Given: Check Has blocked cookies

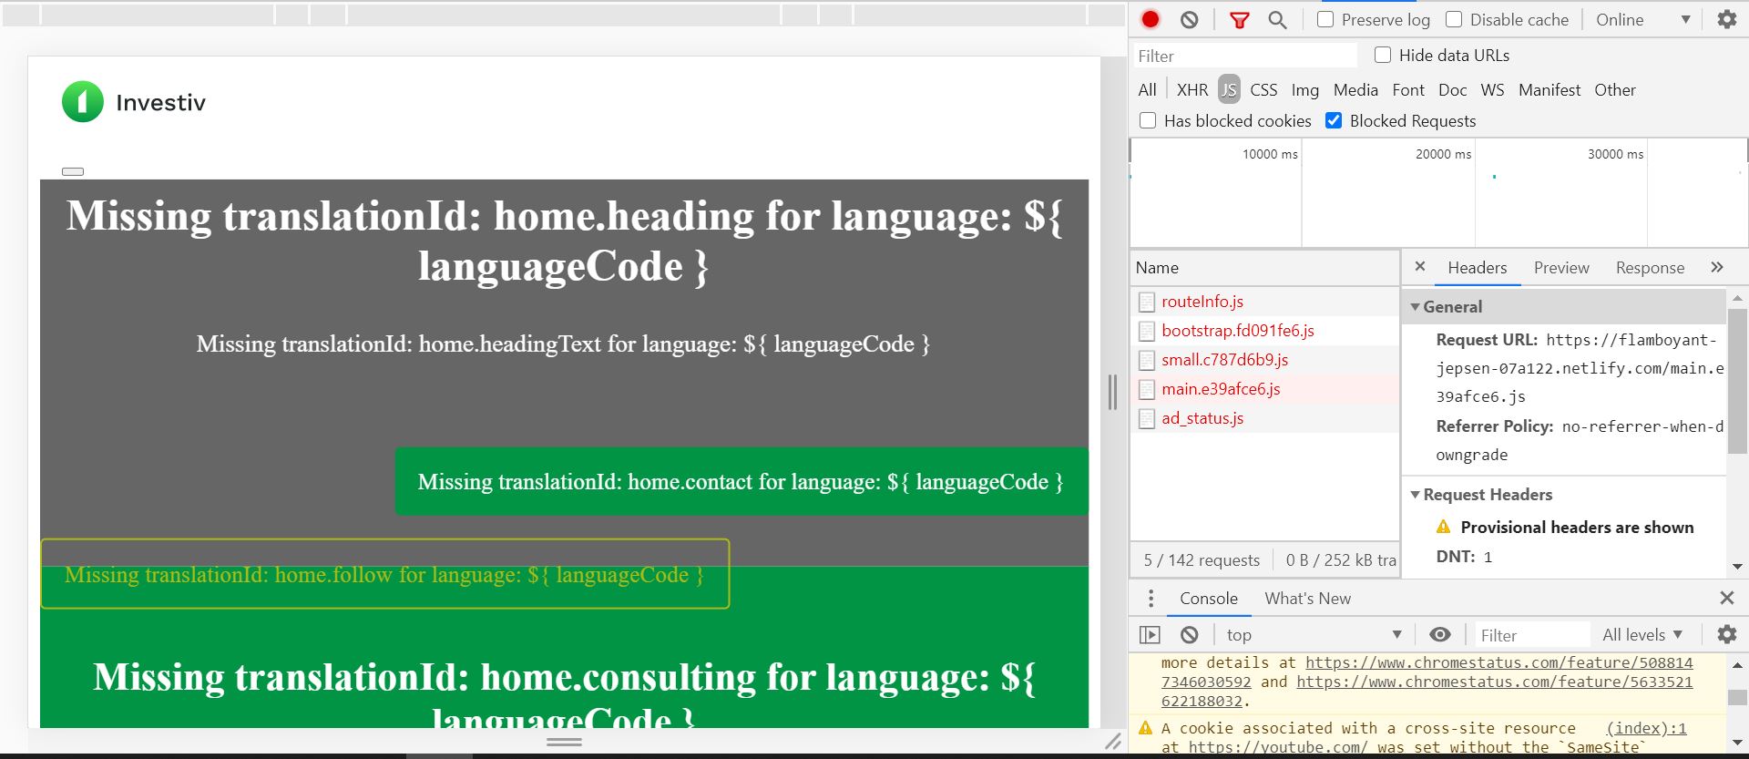Looking at the screenshot, I should (x=1148, y=120).
